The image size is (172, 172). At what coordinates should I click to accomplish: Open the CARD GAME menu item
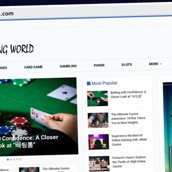[33, 67]
